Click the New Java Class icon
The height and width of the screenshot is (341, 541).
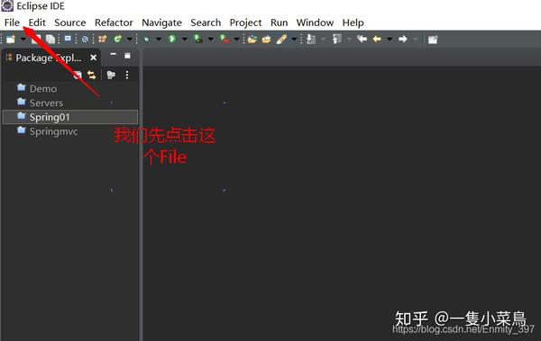pyautogui.click(x=118, y=39)
